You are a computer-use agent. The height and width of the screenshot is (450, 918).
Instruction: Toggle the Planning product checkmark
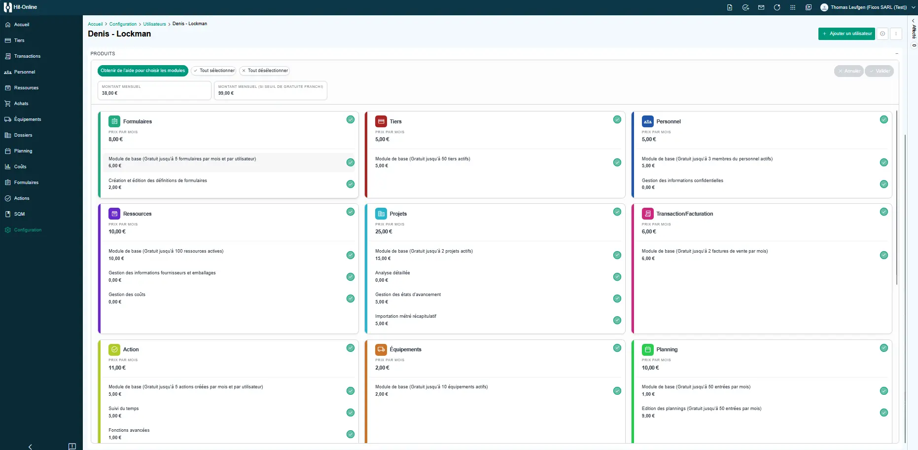pos(884,348)
